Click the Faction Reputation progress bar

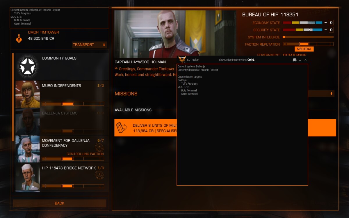click(308, 44)
